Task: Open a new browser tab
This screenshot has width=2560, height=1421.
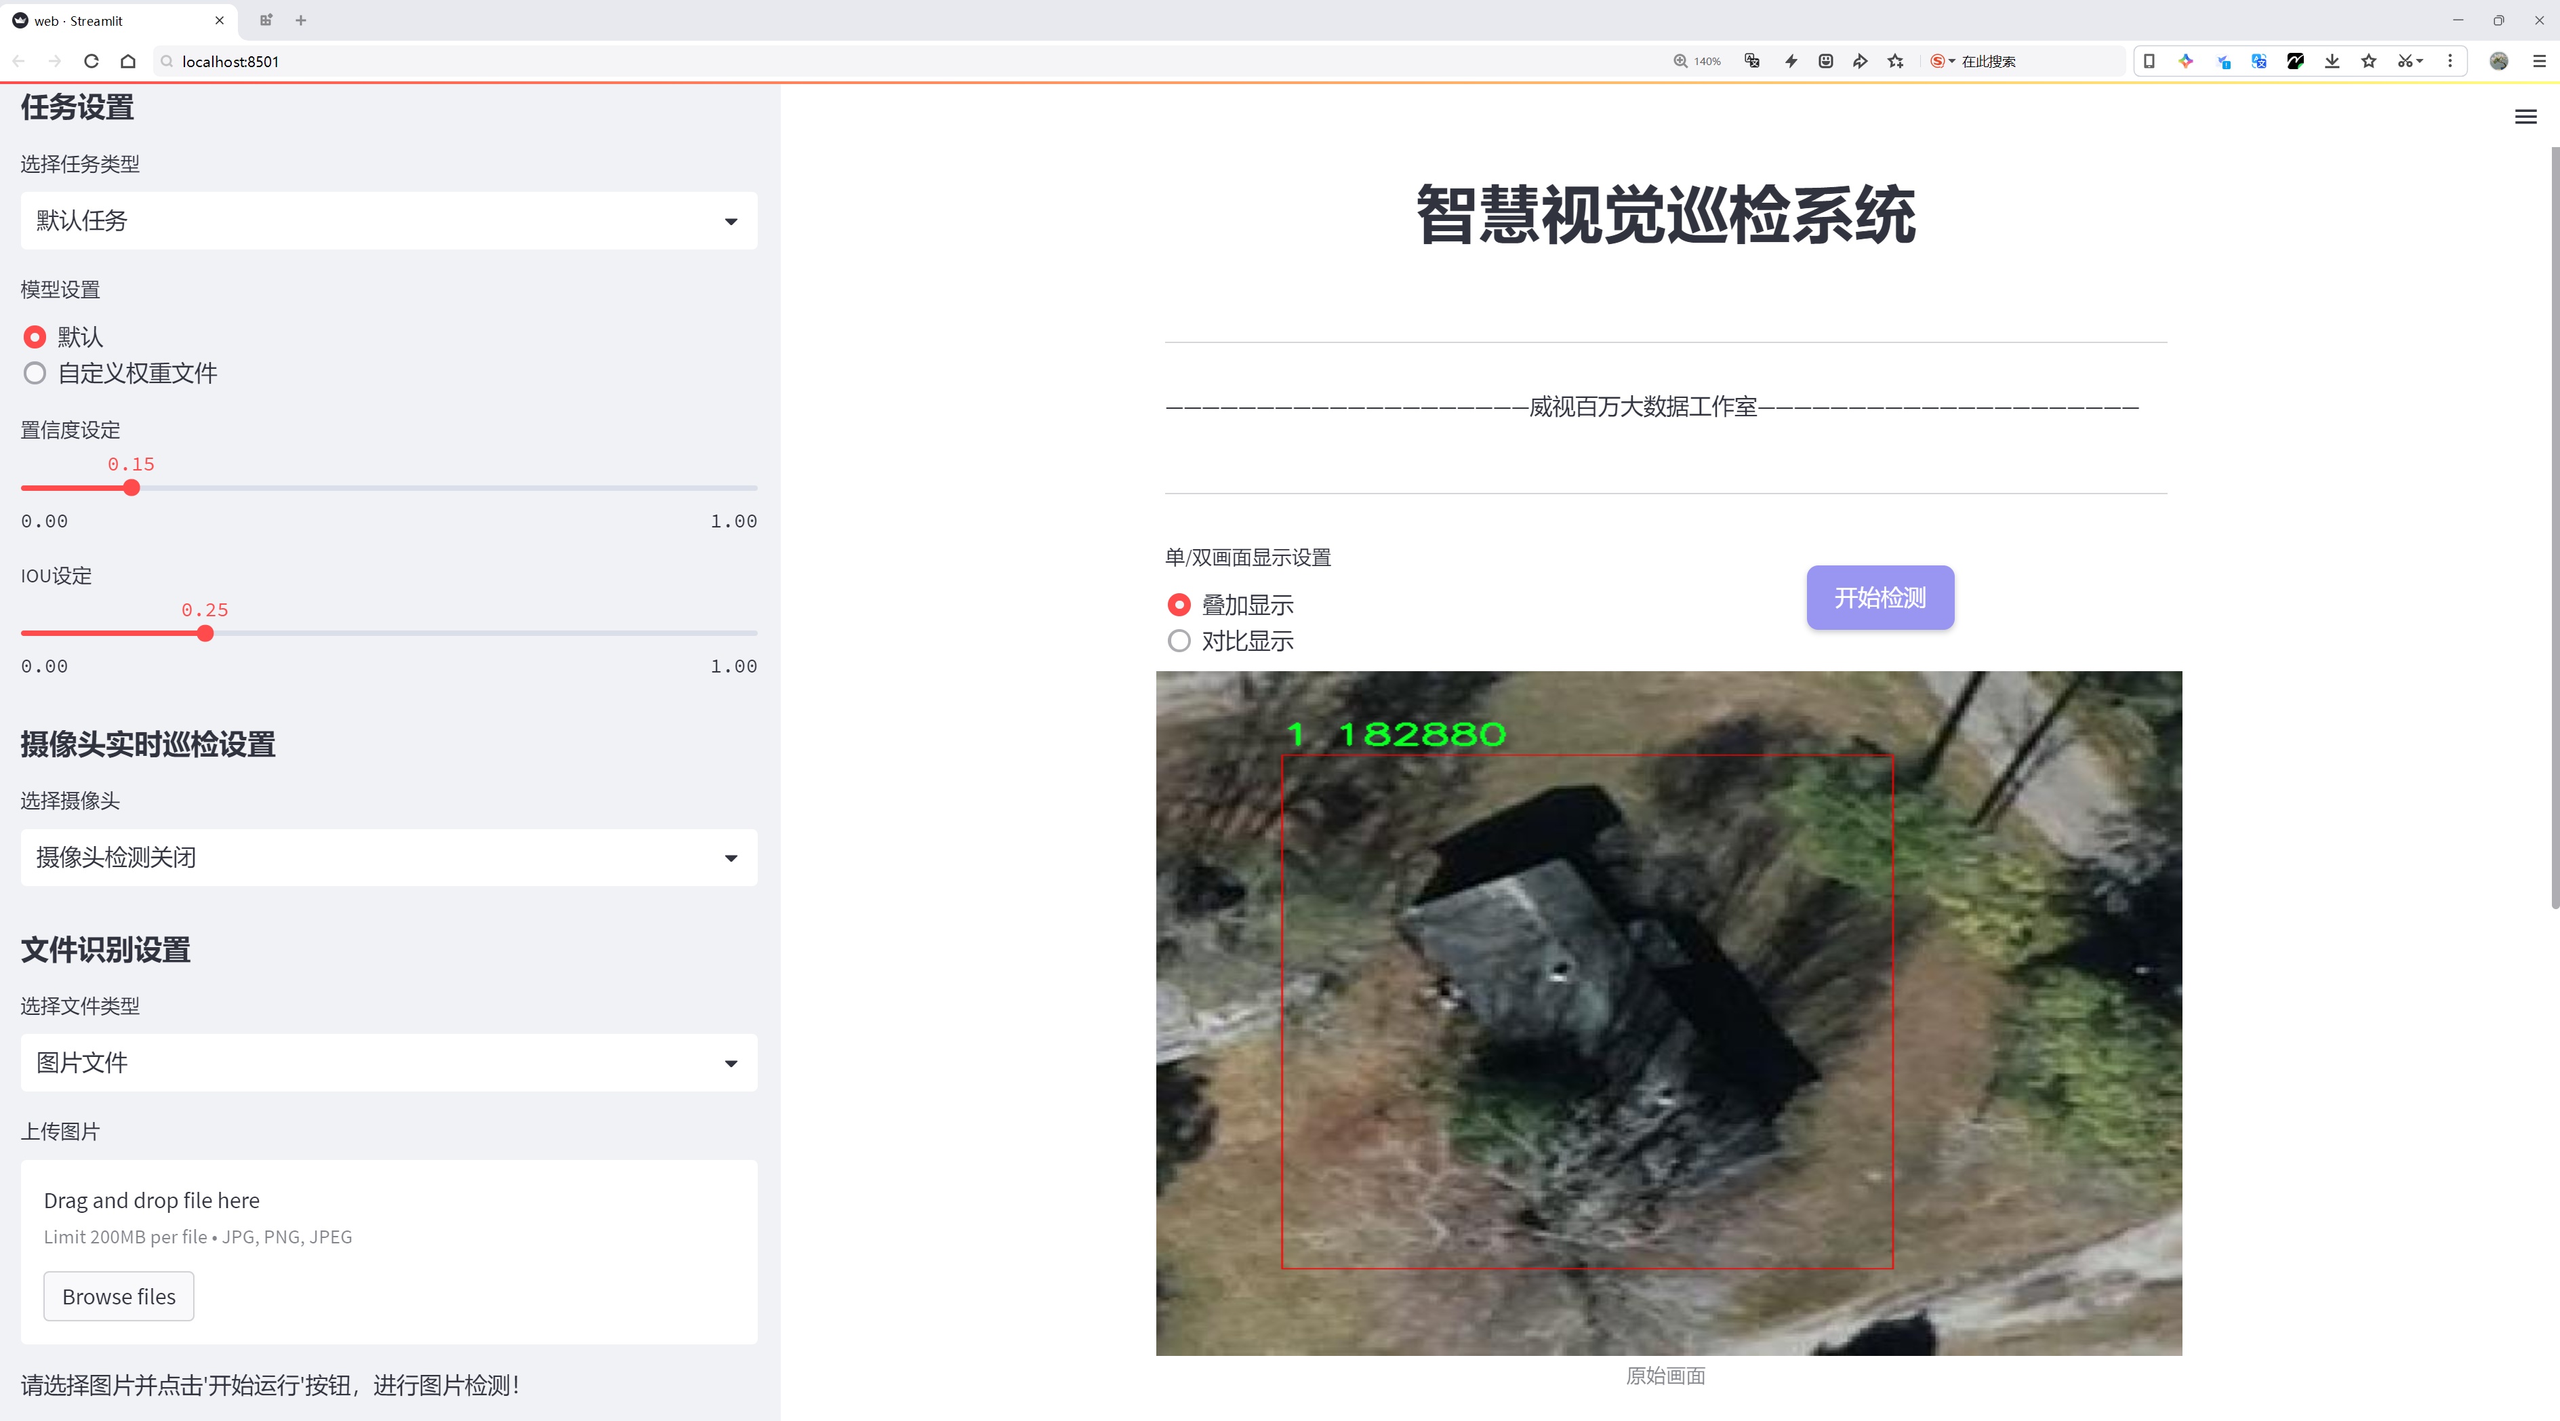Action: point(301,20)
